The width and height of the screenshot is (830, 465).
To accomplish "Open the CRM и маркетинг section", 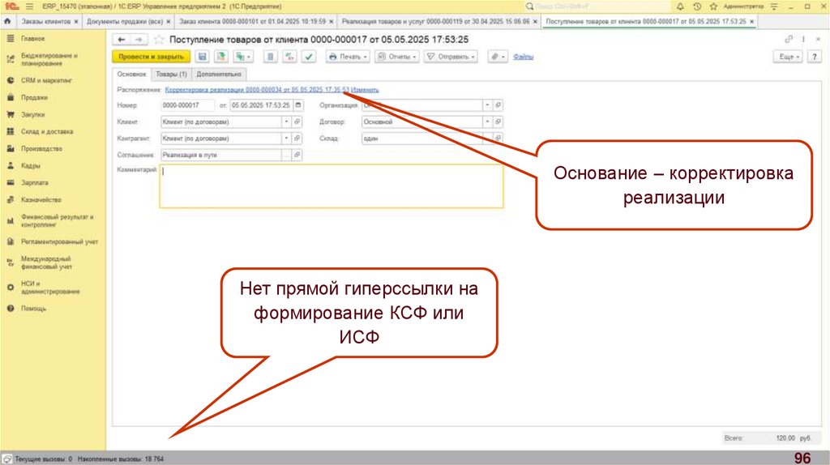I will click(46, 80).
